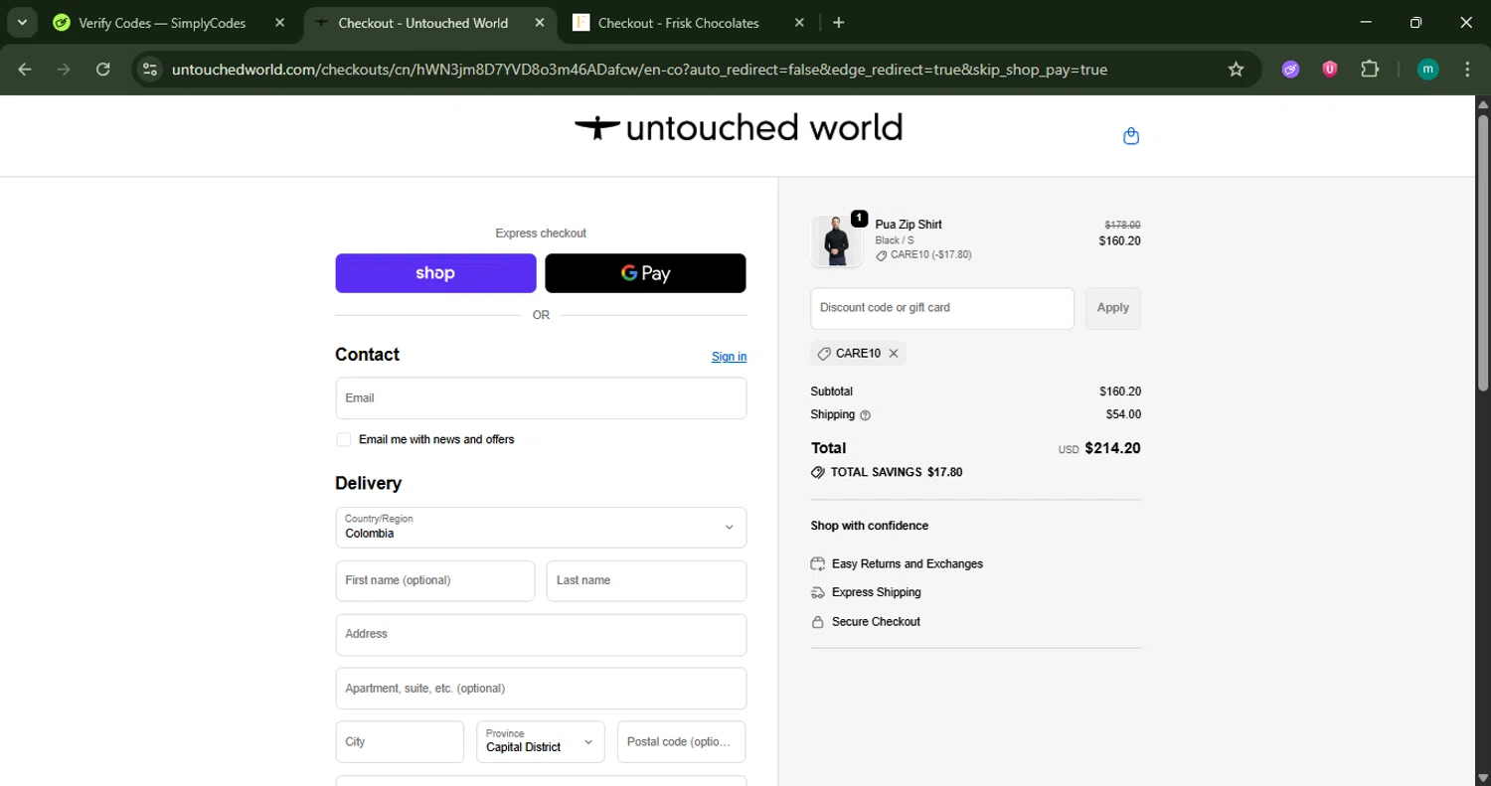Click the Apply discount button

tap(1112, 308)
